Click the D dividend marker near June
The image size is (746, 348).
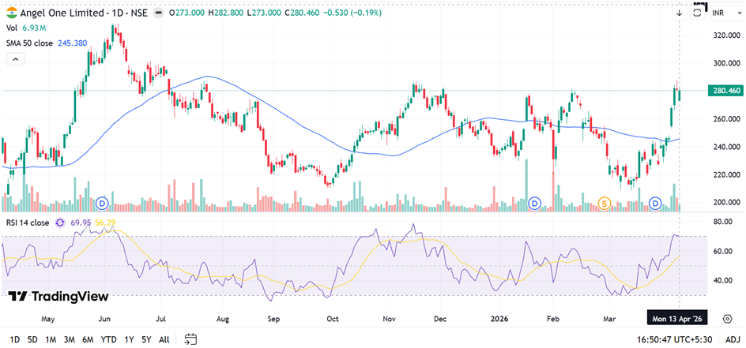(101, 204)
